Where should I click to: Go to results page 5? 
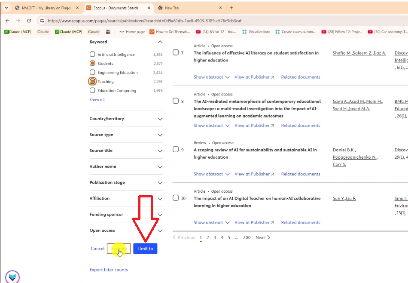coord(229,237)
